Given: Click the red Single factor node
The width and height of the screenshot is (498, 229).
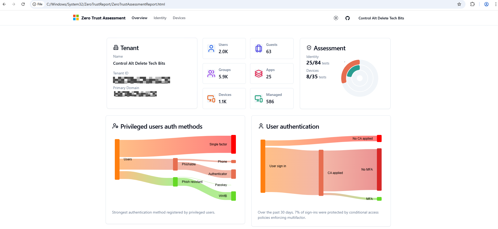Looking at the screenshot, I should coord(233,144).
